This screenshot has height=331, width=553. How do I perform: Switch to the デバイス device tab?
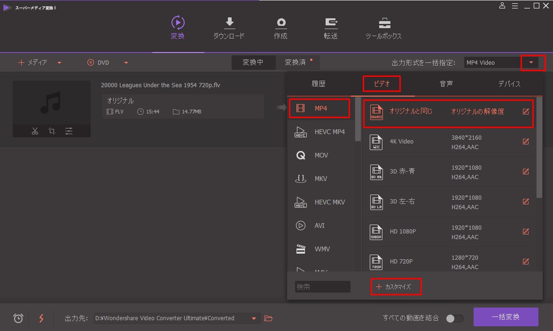[509, 84]
